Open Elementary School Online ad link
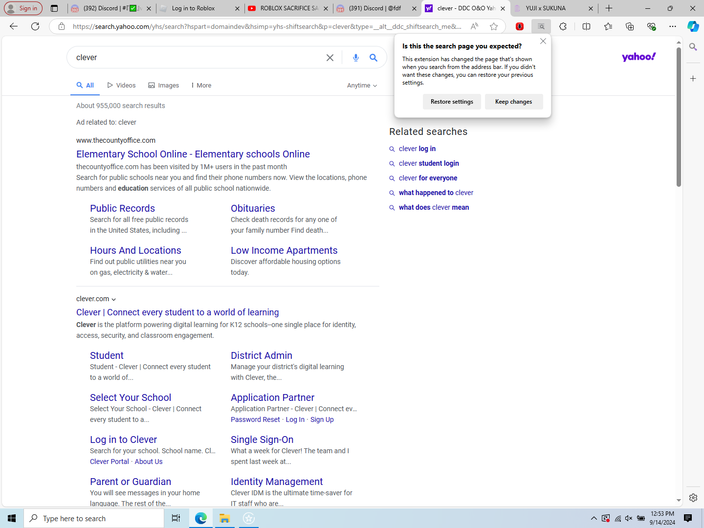 [x=193, y=154]
